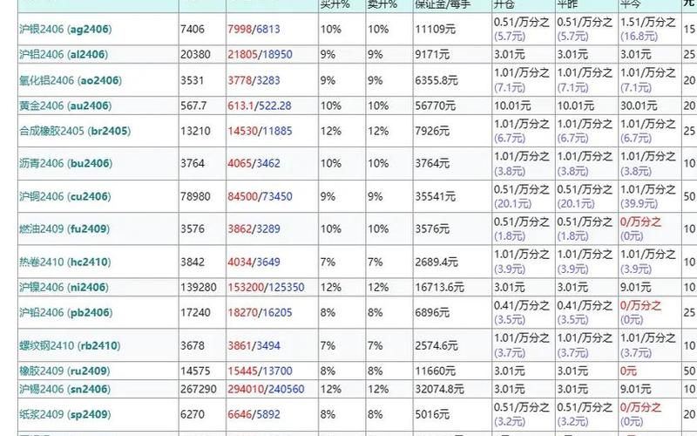Select the 螺纹钢2410 (rb2410) rebar contract
Screen dimensions: 697x436
point(71,346)
